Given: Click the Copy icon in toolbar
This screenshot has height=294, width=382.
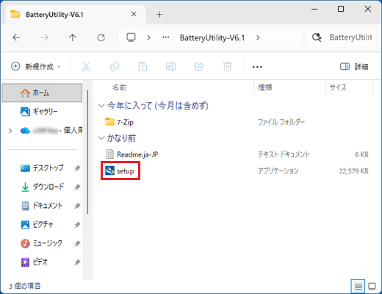Looking at the screenshot, I should (x=115, y=67).
